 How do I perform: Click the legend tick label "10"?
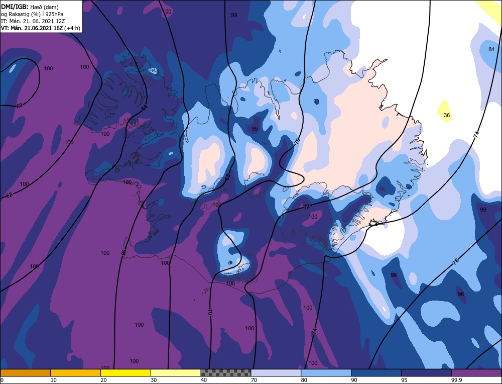(54, 380)
